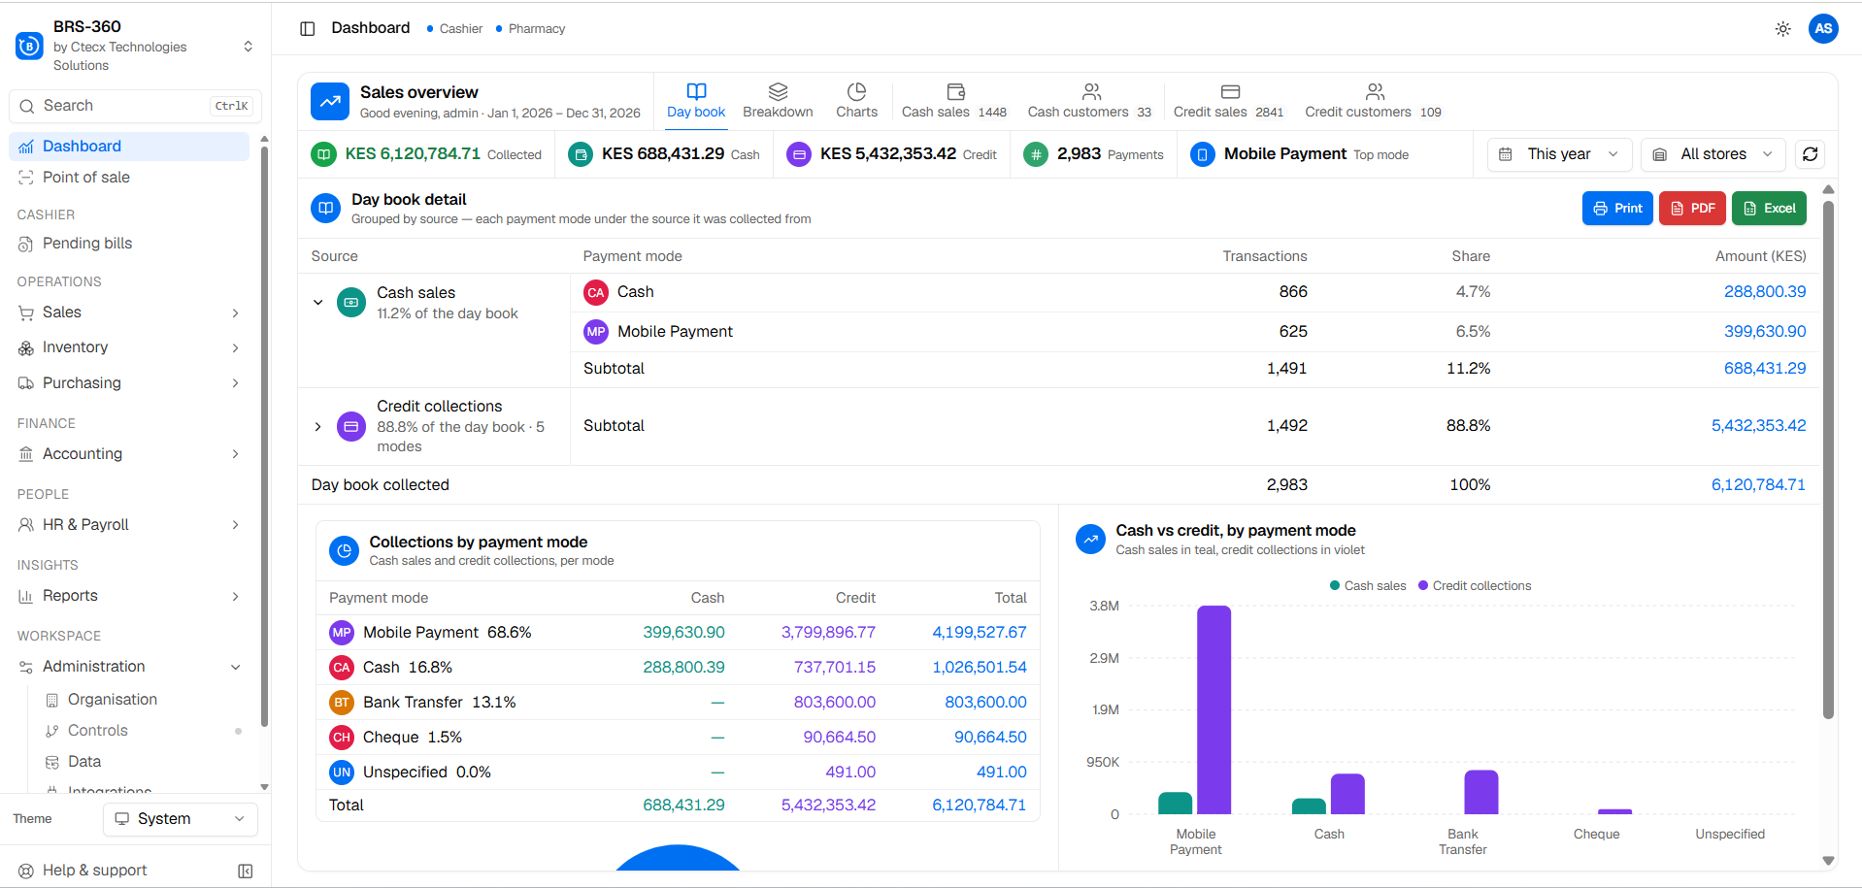1862x888 pixels.
Task: Open the Cash customers tab
Action: 1089,101
